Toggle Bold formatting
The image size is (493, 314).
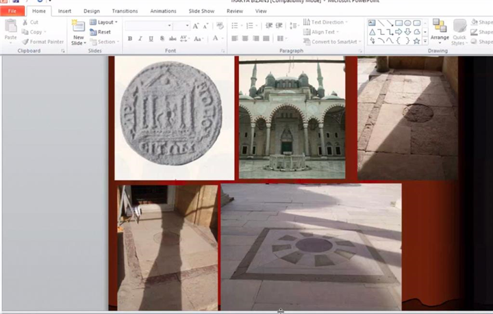tap(130, 38)
